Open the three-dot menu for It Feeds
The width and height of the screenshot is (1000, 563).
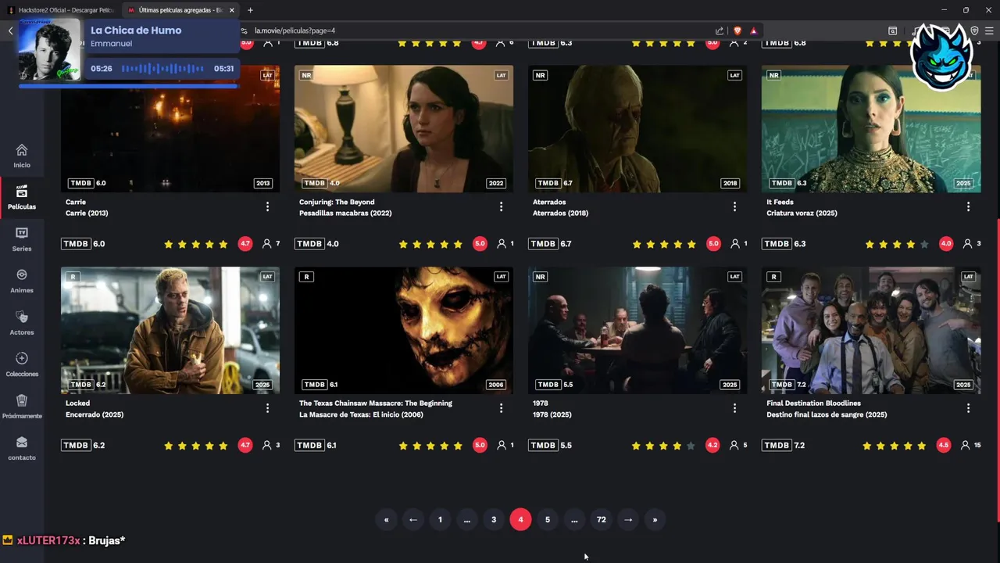968,206
